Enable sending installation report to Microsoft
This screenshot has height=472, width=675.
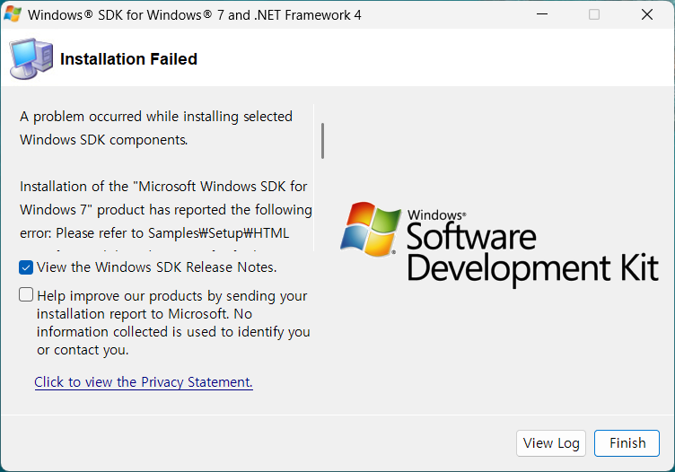coord(26,294)
